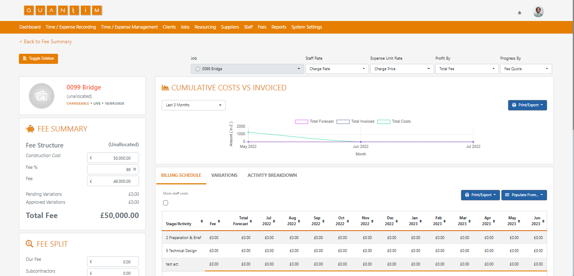Open the user profile avatar
The height and width of the screenshot is (276, 574).
pos(538,11)
